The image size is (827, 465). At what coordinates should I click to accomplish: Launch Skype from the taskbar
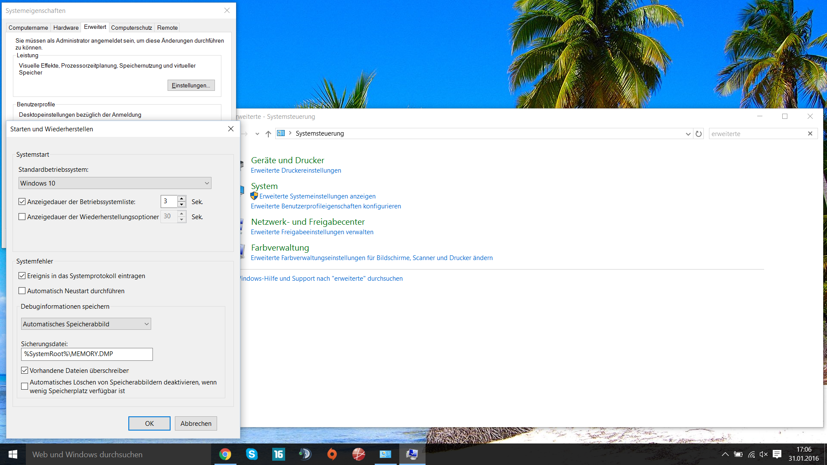point(252,454)
